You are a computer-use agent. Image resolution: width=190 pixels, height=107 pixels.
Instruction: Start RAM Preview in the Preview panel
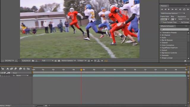188,9
